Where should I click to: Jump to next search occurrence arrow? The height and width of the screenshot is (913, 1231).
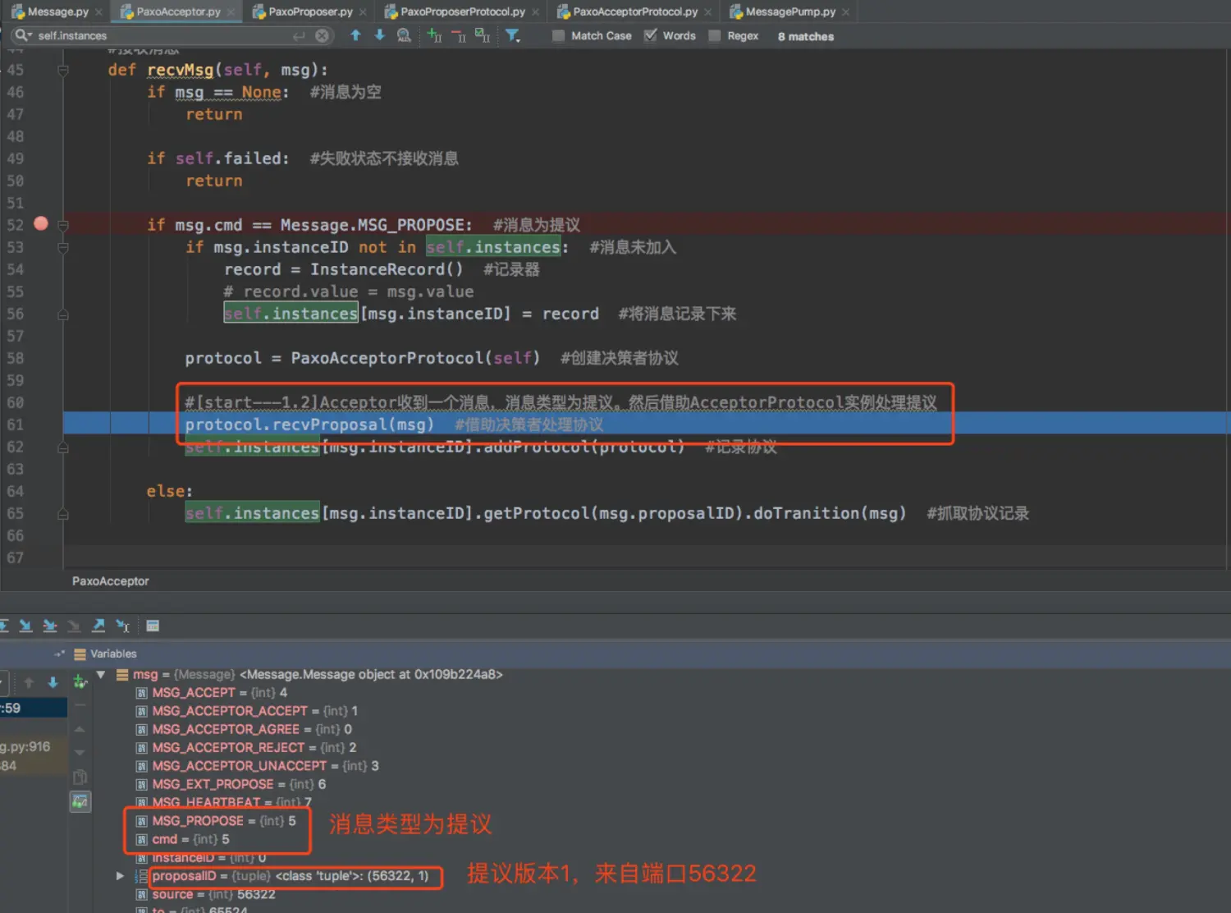click(379, 35)
